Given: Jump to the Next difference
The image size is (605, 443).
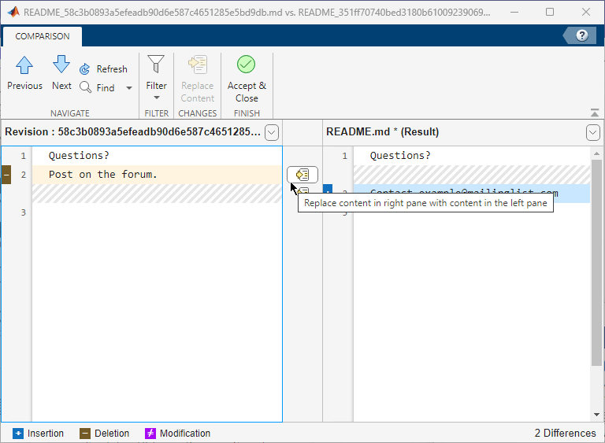Looking at the screenshot, I should 61,65.
